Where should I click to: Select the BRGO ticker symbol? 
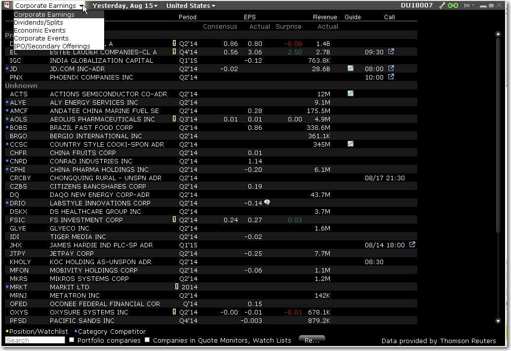pyautogui.click(x=18, y=136)
